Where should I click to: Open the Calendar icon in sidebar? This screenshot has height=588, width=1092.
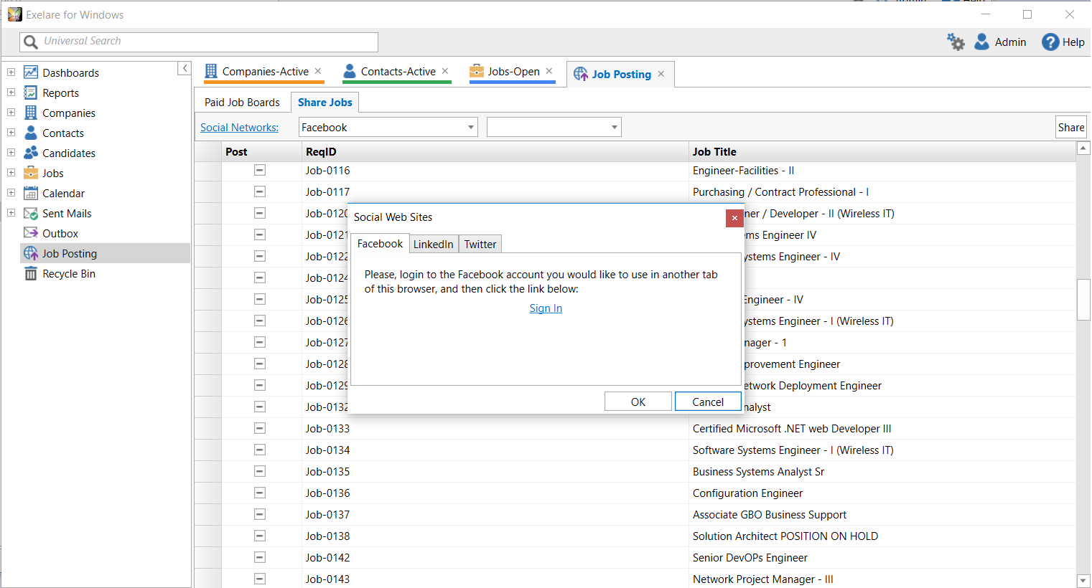tap(31, 193)
